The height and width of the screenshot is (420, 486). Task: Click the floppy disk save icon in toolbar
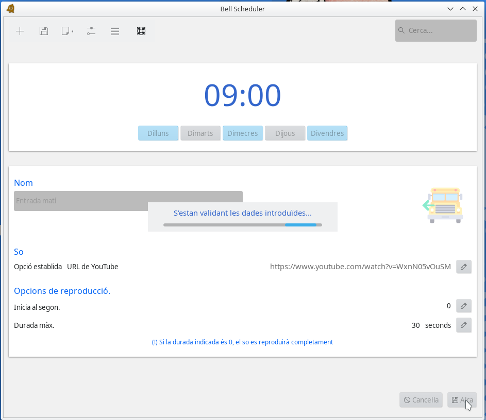(x=44, y=31)
